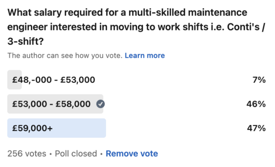
Task: Select the £48,-000 - £53,000 option label
Action: 54,80
